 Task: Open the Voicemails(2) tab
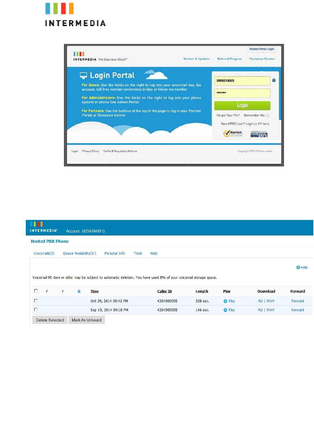[44, 253]
